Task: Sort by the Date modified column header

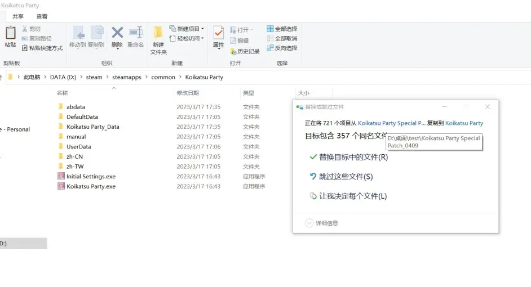Action: (188, 93)
